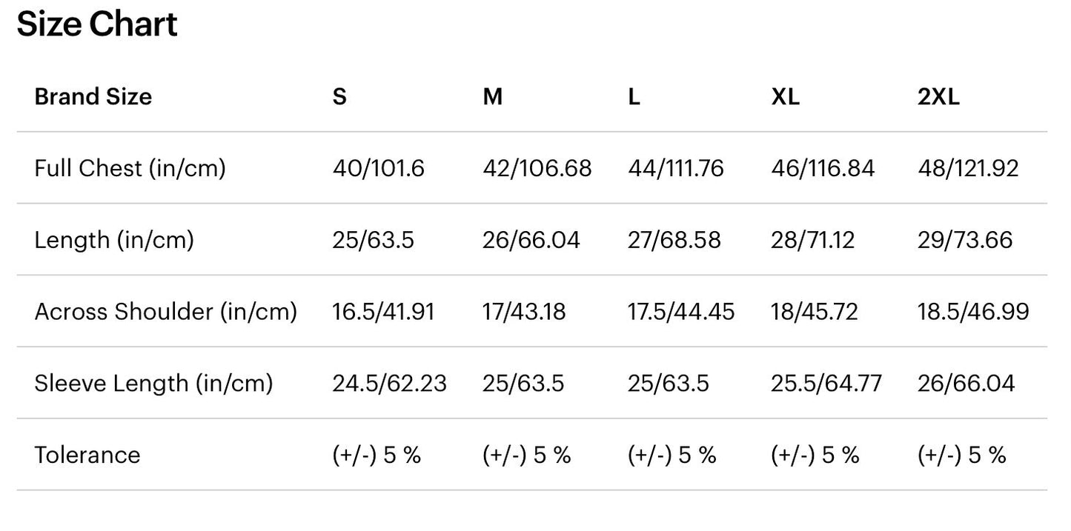Click the XL size column header

coord(785,97)
